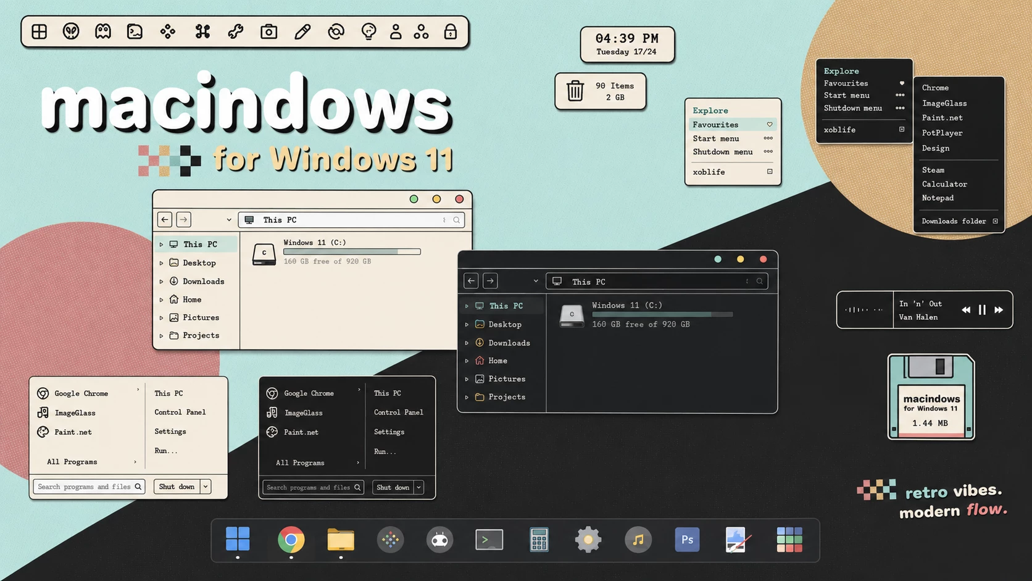Open the paint image editor icon in the dock
The height and width of the screenshot is (581, 1032).
[x=736, y=540]
